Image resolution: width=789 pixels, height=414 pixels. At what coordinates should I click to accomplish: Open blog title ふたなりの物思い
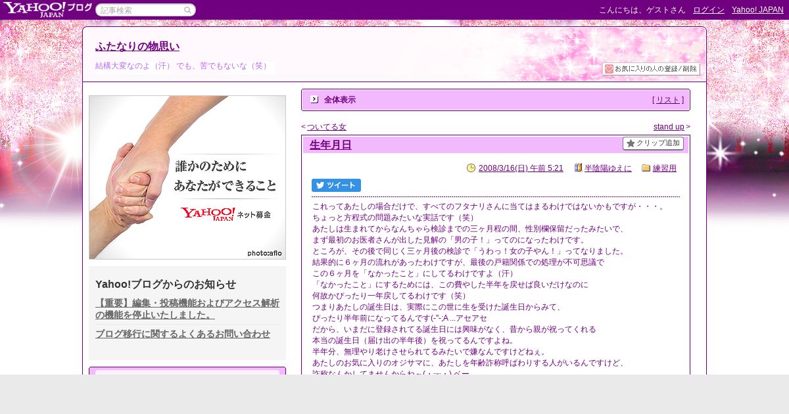(137, 47)
